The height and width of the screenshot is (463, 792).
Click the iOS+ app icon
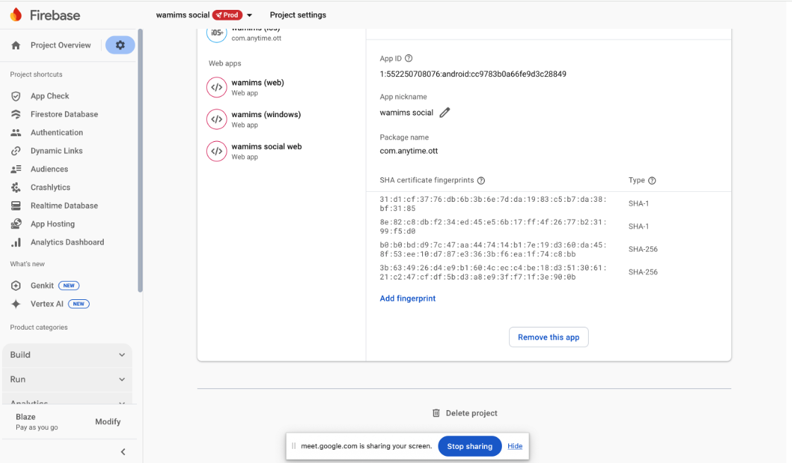pos(216,33)
